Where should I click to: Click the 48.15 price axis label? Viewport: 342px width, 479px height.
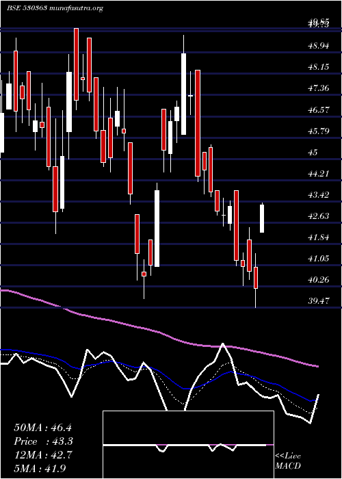click(318, 67)
